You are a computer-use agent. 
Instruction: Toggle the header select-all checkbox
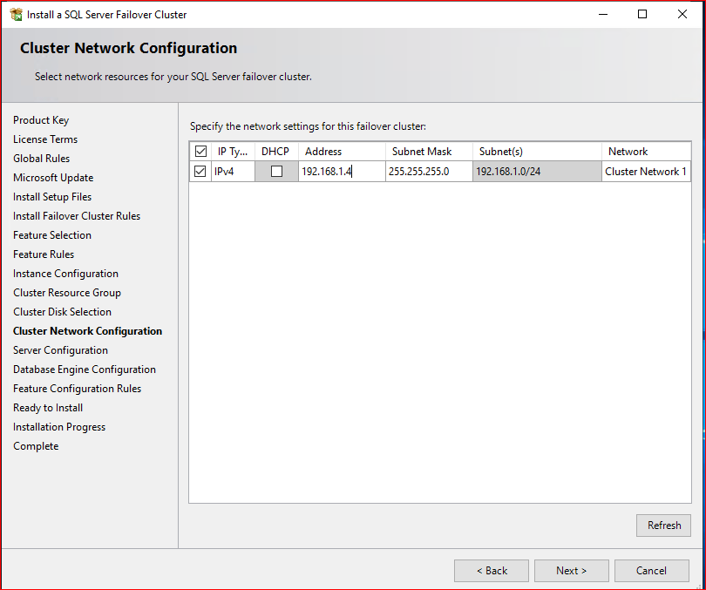[x=200, y=152]
